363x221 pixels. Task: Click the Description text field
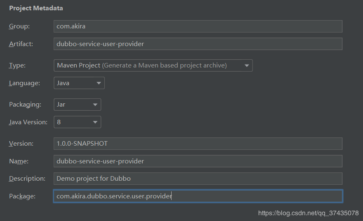[x=198, y=179]
